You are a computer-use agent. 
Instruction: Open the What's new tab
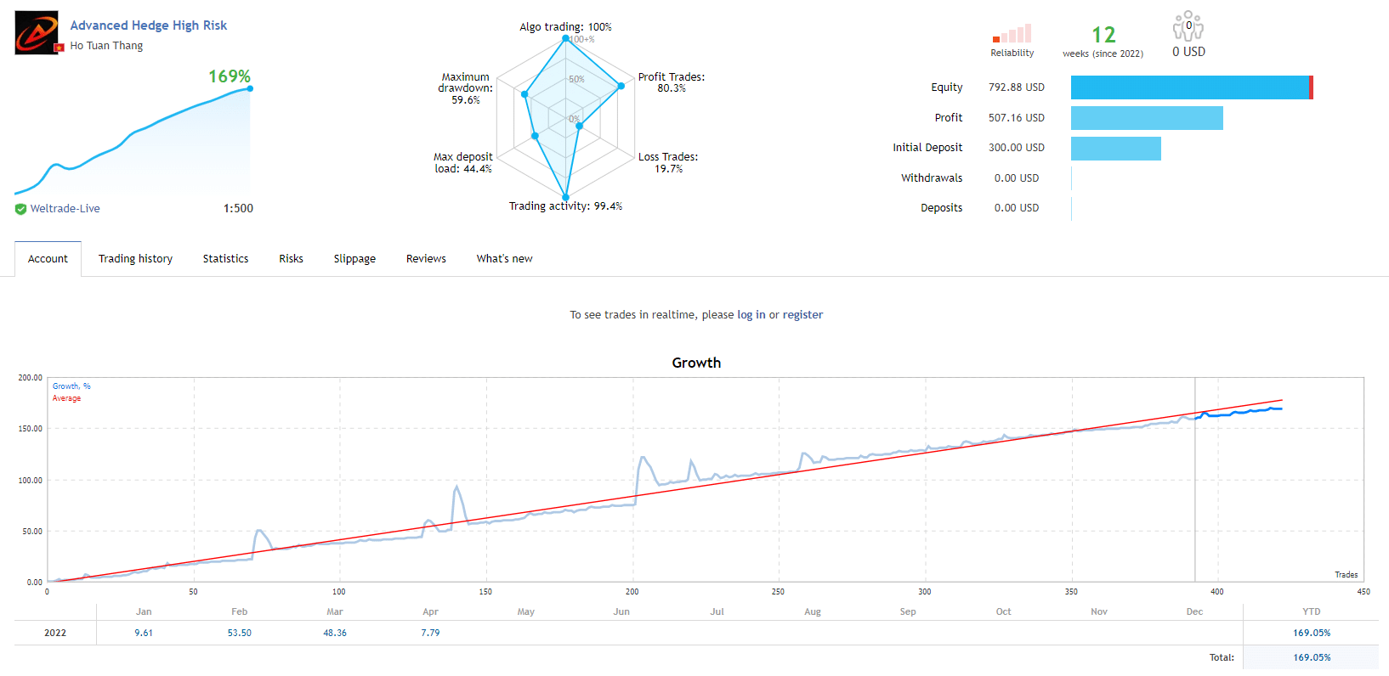504,259
